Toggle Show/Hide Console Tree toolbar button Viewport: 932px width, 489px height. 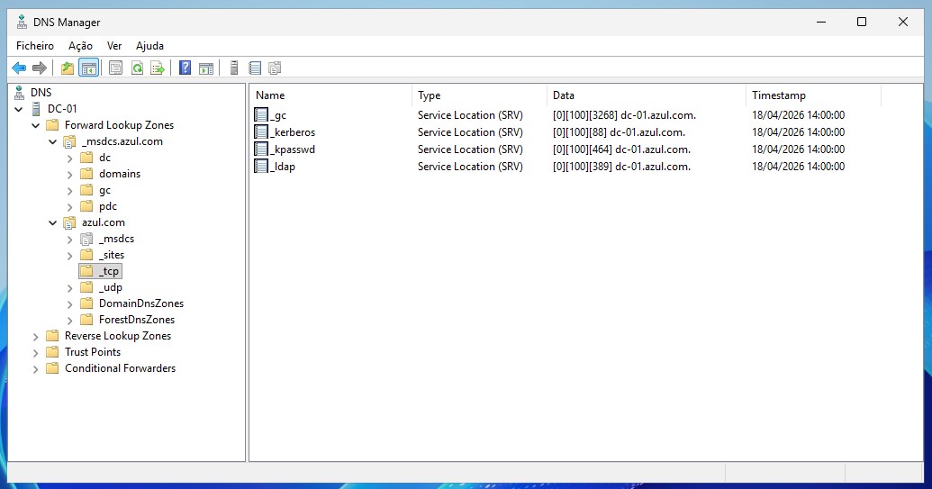(x=88, y=68)
